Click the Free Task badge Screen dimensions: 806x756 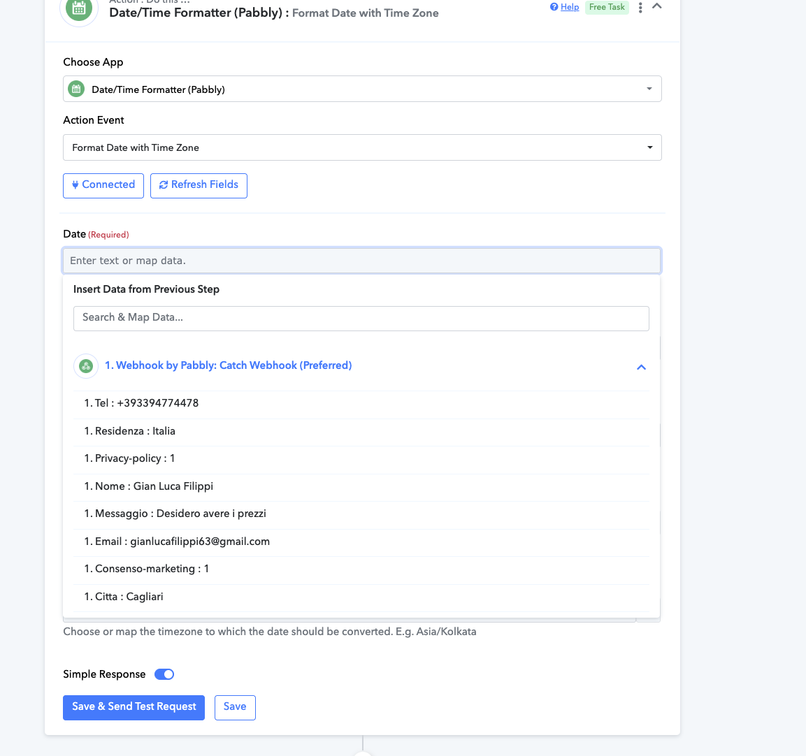click(x=607, y=7)
